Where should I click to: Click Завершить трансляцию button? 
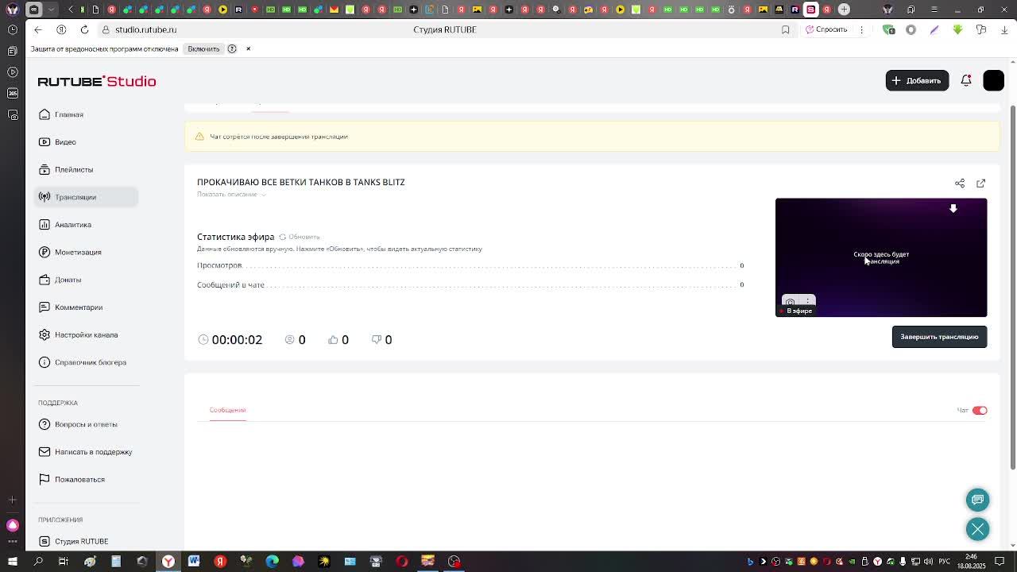(939, 337)
